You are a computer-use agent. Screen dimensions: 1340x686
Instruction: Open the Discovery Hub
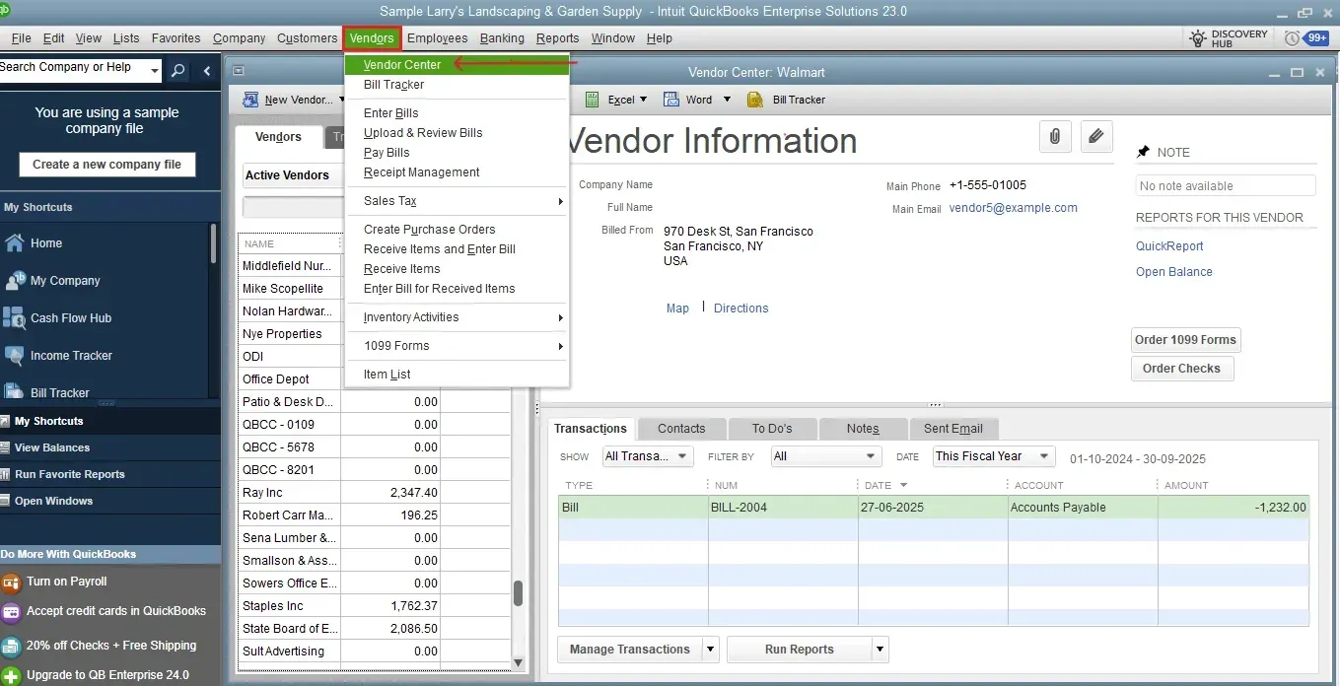pyautogui.click(x=1227, y=36)
